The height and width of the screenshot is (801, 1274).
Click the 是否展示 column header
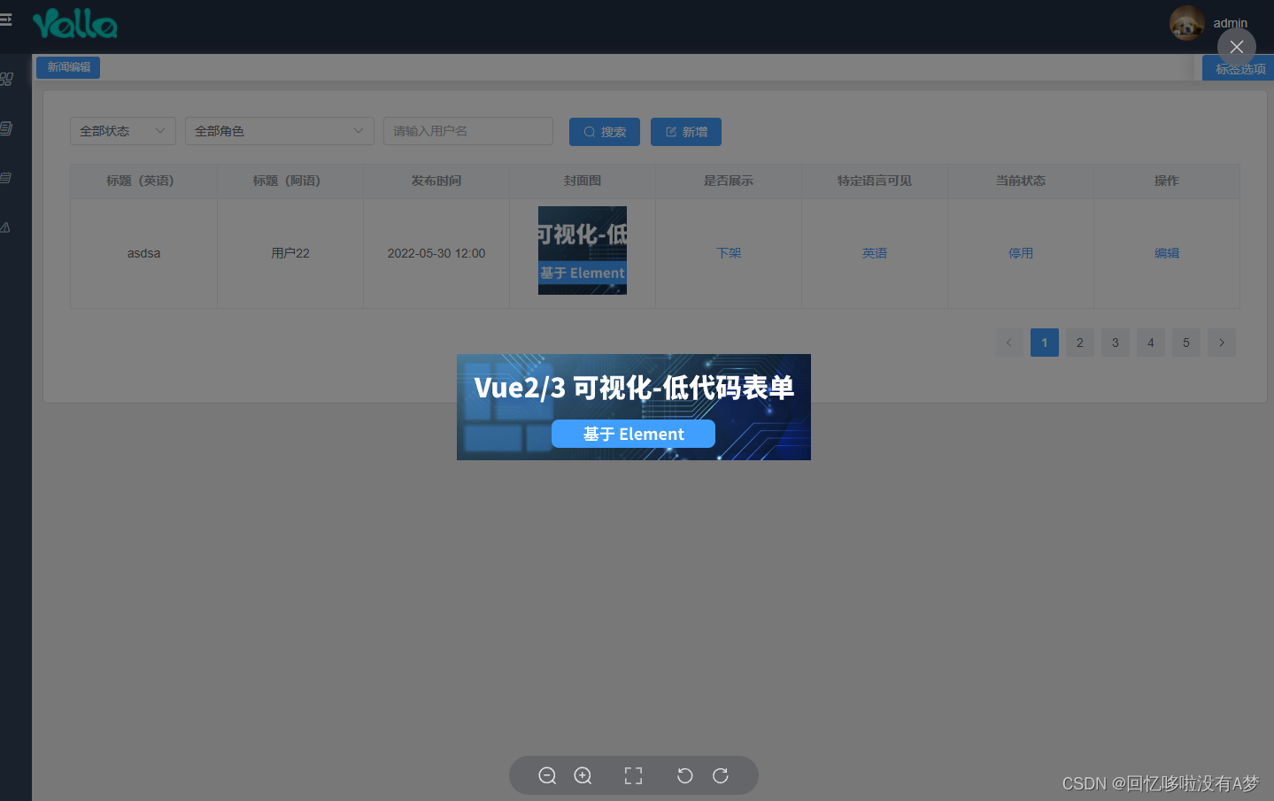(729, 181)
